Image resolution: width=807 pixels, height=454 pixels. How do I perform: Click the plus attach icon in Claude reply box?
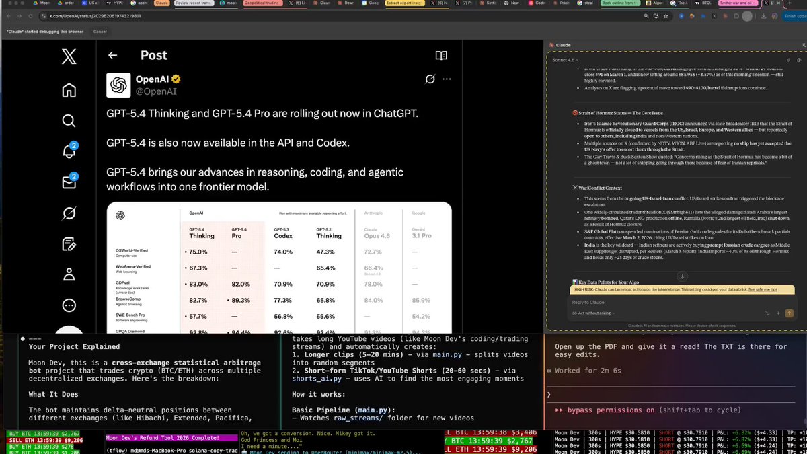click(x=779, y=313)
